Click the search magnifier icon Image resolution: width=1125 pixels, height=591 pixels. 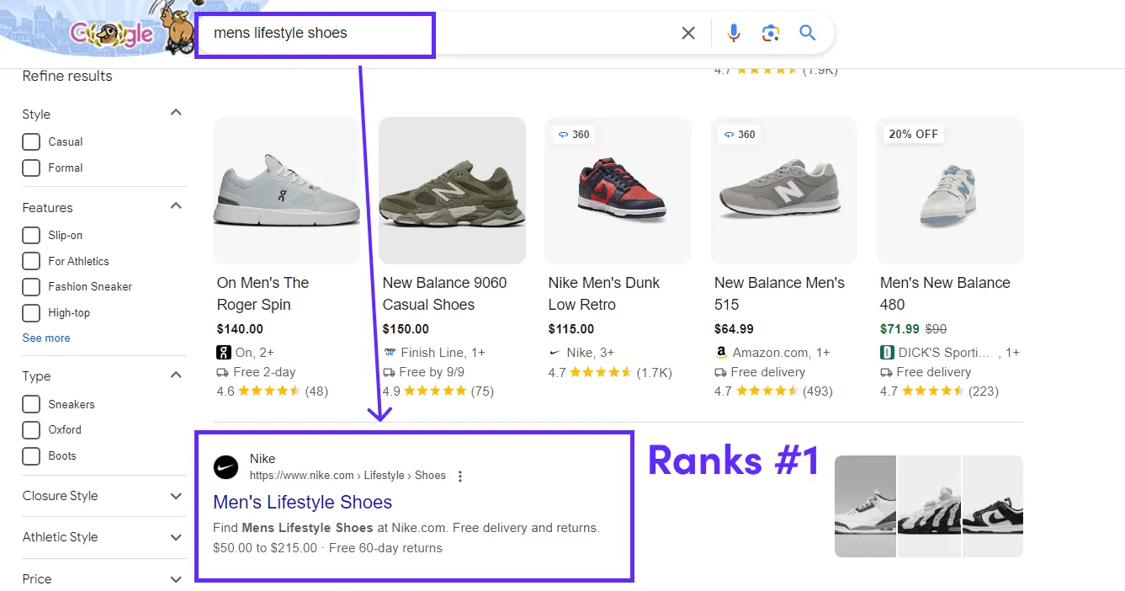coord(807,33)
